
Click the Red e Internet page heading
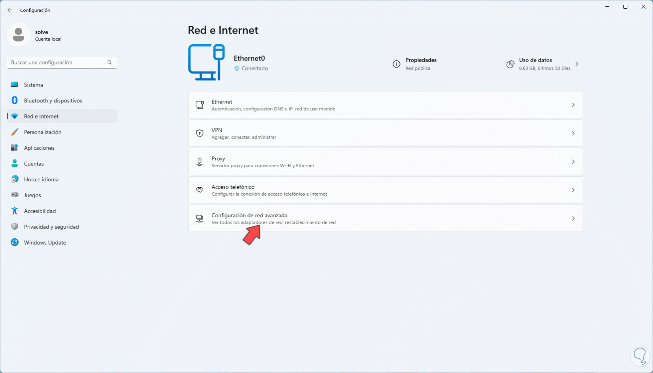coord(223,30)
